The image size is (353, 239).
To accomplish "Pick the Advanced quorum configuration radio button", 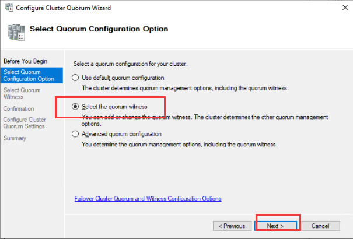I will pyautogui.click(x=75, y=134).
